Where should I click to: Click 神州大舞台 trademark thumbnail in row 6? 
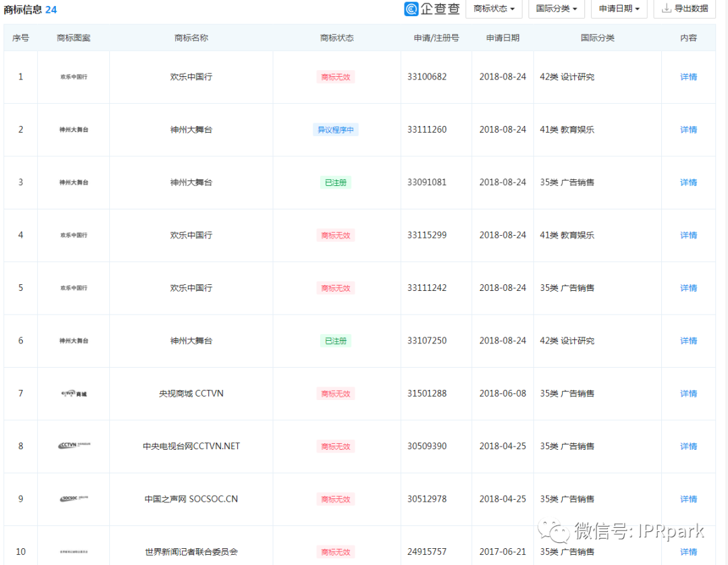(74, 341)
